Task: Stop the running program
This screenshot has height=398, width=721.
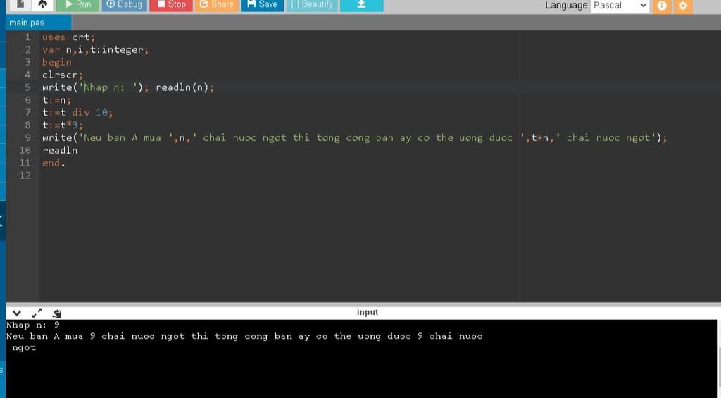Action: click(x=171, y=5)
